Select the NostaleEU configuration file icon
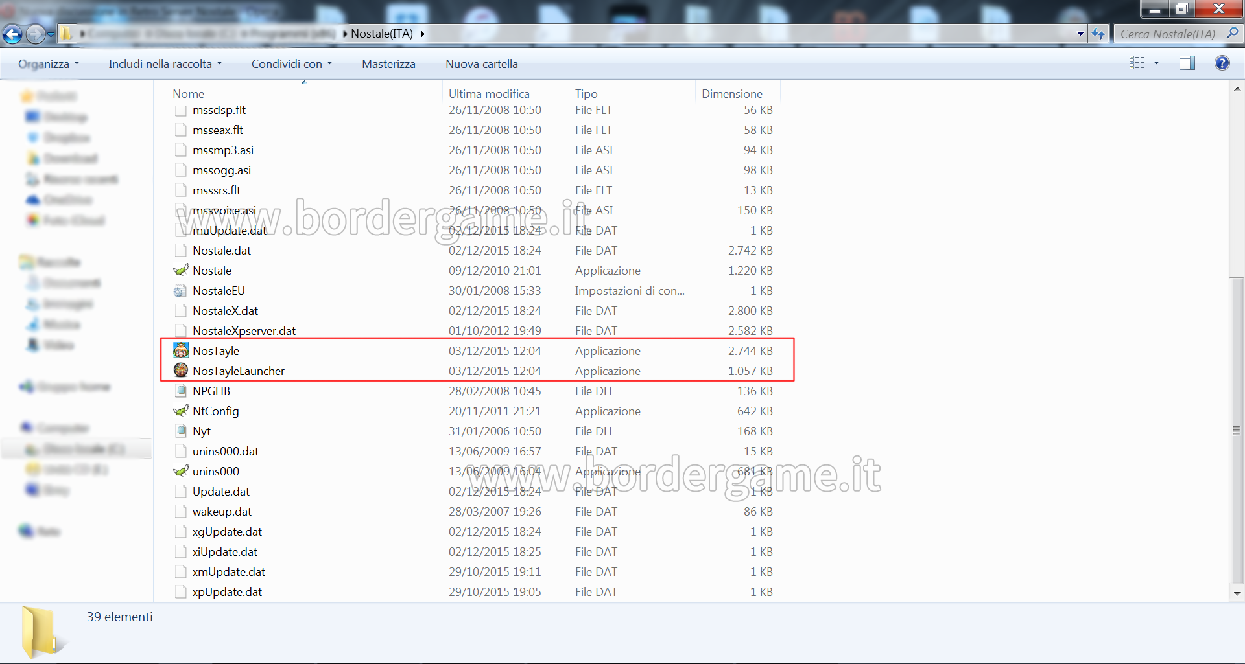The width and height of the screenshot is (1245, 664). [x=180, y=291]
